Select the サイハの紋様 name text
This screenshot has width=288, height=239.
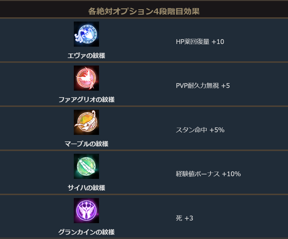pyautogui.click(x=86, y=188)
